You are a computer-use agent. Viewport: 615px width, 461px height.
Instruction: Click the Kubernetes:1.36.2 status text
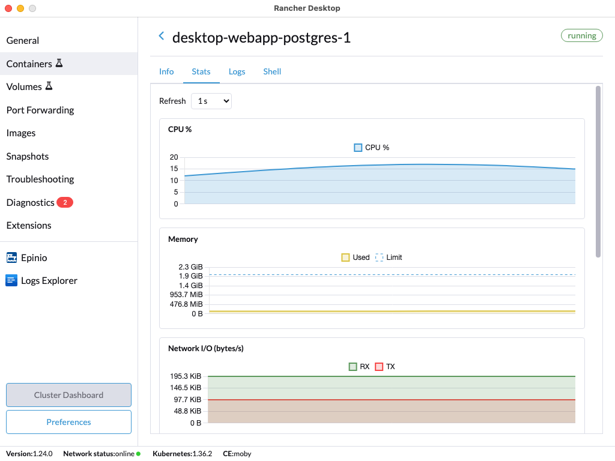[183, 454]
